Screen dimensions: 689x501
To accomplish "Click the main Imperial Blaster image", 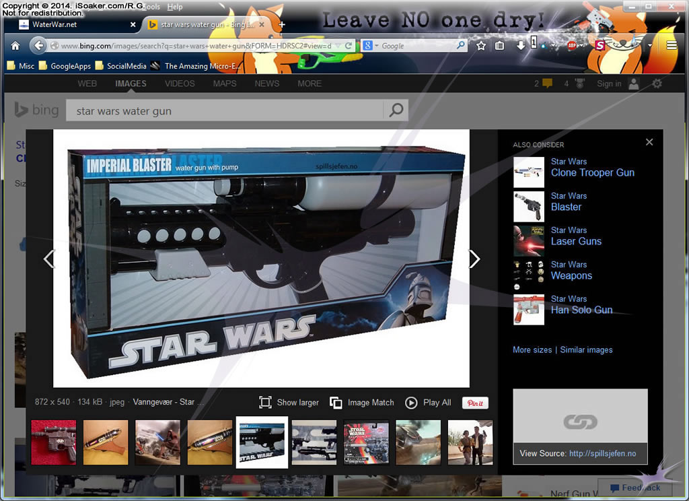I will [x=262, y=259].
